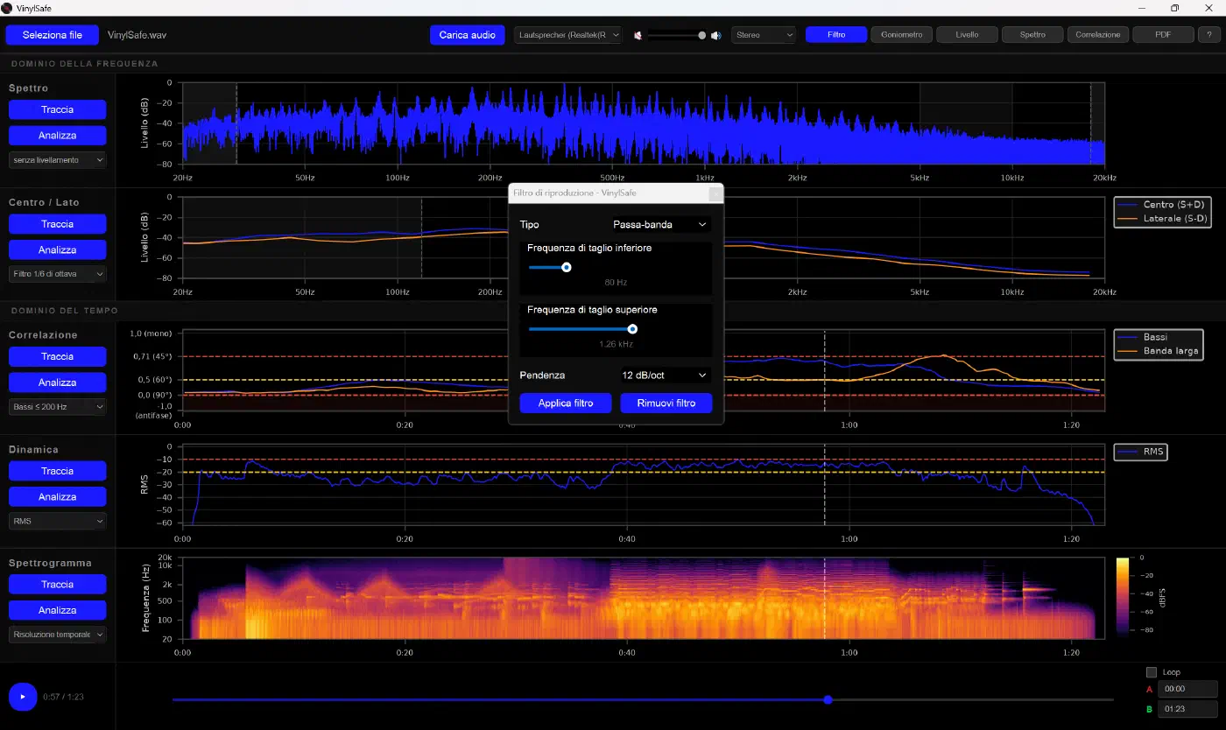Open the Risoluzione temporale dropdown
This screenshot has height=730, width=1226.
(58, 634)
